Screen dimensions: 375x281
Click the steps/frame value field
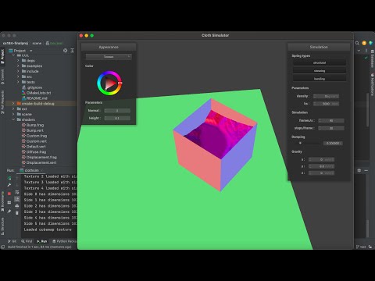331,128
